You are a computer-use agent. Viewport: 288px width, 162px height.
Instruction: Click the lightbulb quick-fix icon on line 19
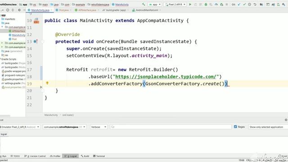(47, 83)
